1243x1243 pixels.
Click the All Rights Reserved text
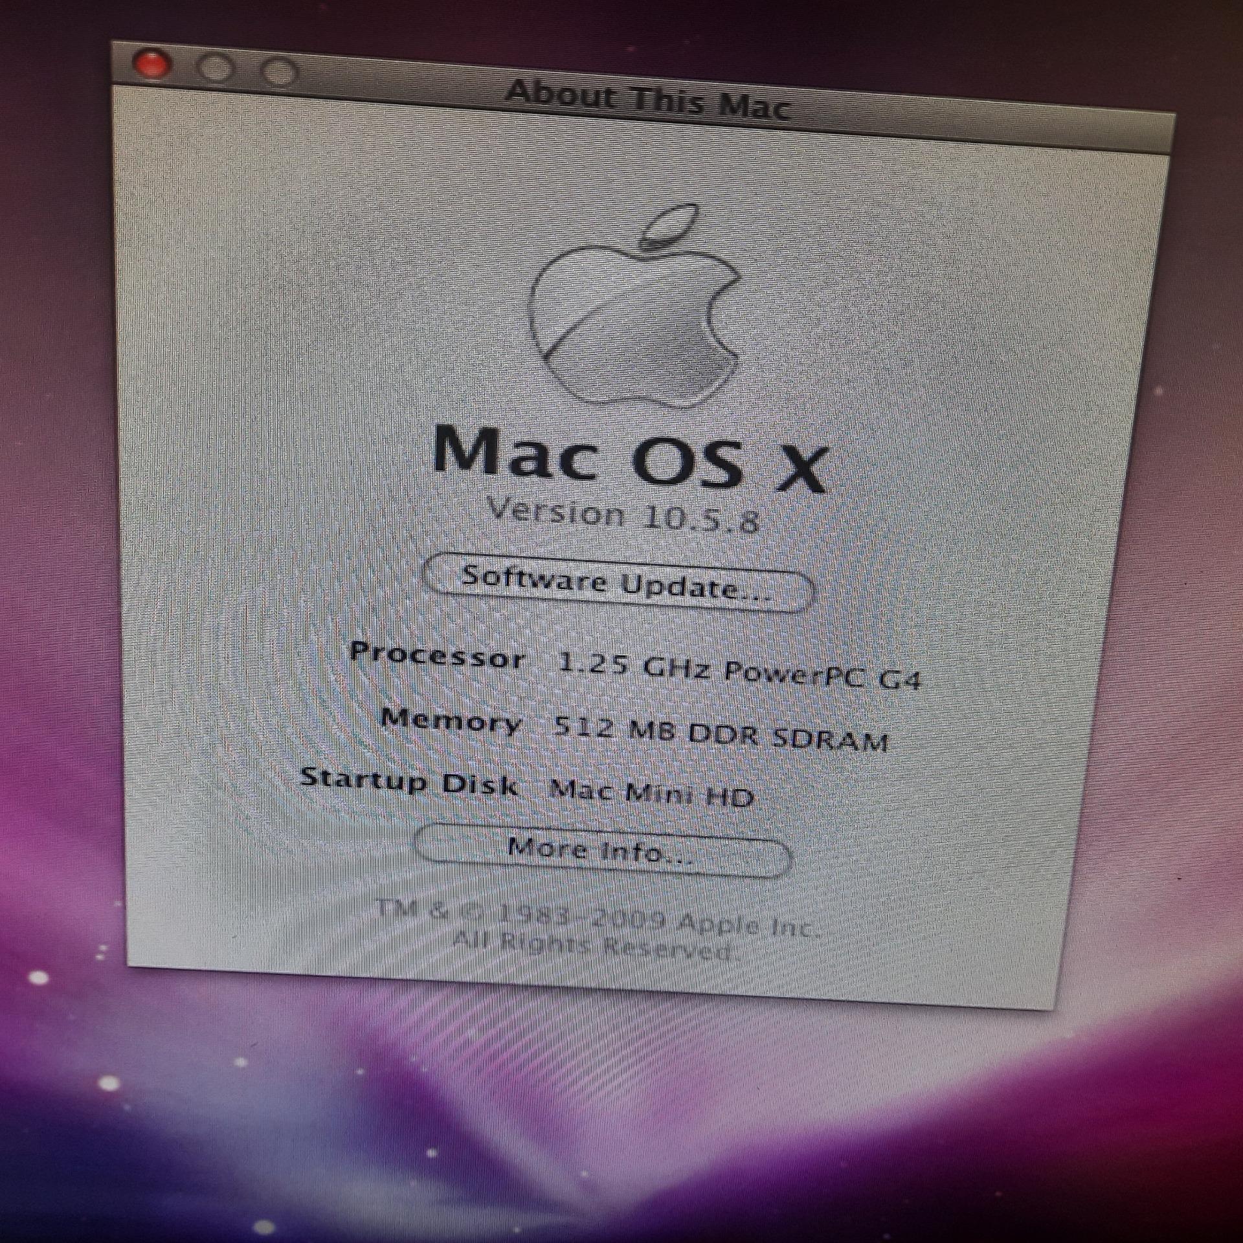(x=592, y=946)
